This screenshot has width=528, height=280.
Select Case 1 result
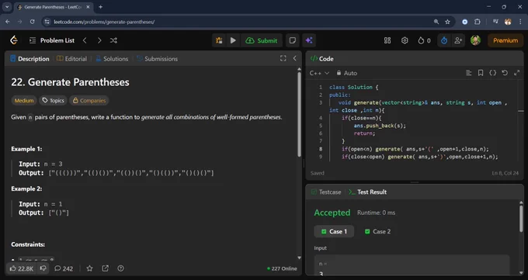pyautogui.click(x=334, y=231)
